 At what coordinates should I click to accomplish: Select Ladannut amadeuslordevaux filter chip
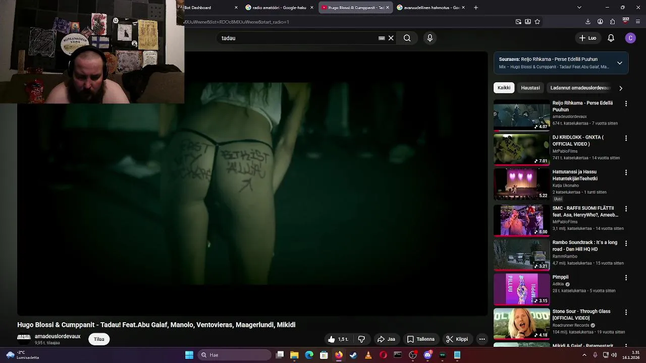coord(580,88)
